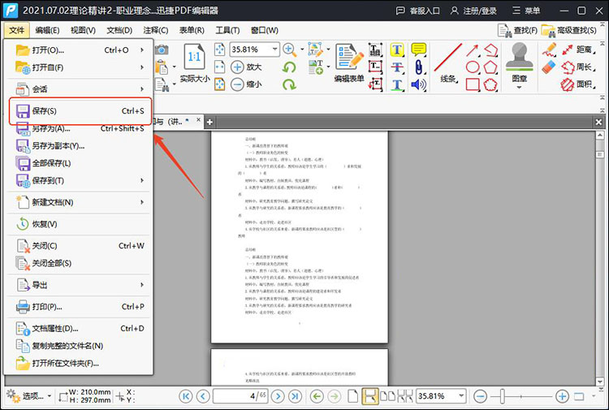
Task: Open the 图章 stamp tool
Action: (520, 62)
